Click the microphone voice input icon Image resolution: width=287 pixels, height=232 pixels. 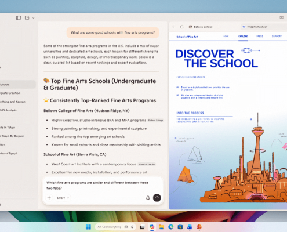tap(148, 198)
